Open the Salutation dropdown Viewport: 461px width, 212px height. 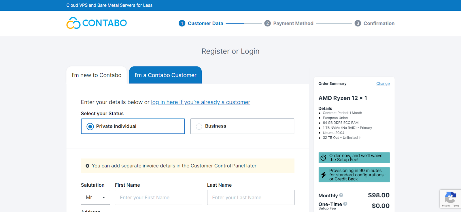pyautogui.click(x=95, y=197)
